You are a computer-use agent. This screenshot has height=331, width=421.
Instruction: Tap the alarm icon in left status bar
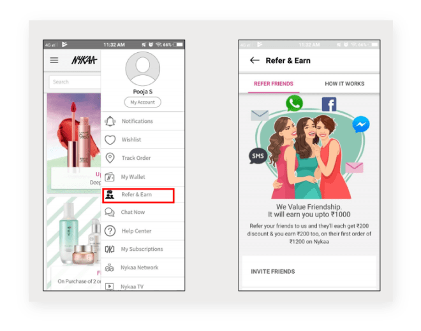(x=151, y=45)
